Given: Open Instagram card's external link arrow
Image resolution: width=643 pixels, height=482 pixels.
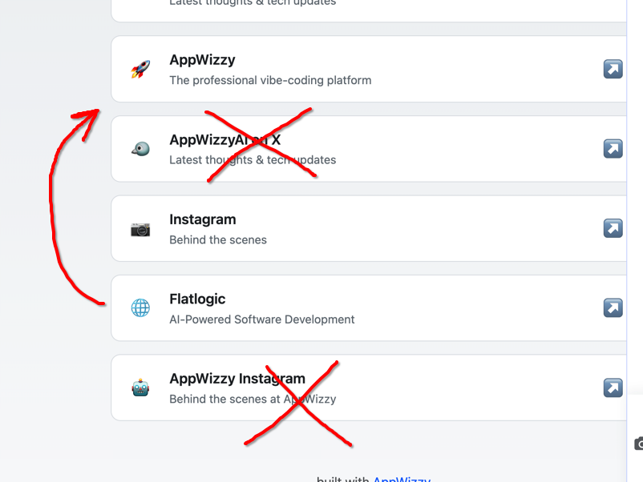Looking at the screenshot, I should coord(613,228).
